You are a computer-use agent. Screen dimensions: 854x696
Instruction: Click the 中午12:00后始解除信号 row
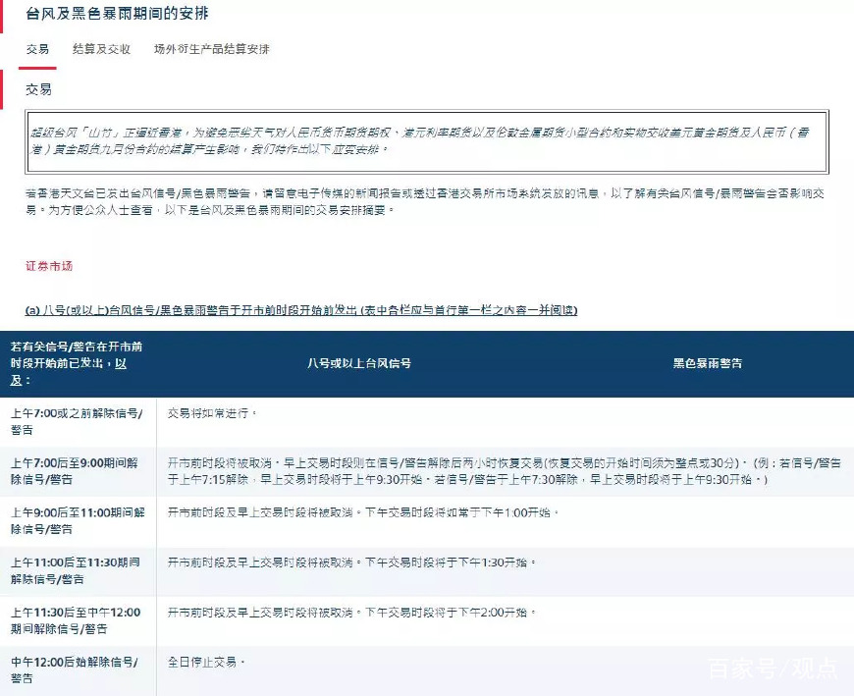pos(75,670)
